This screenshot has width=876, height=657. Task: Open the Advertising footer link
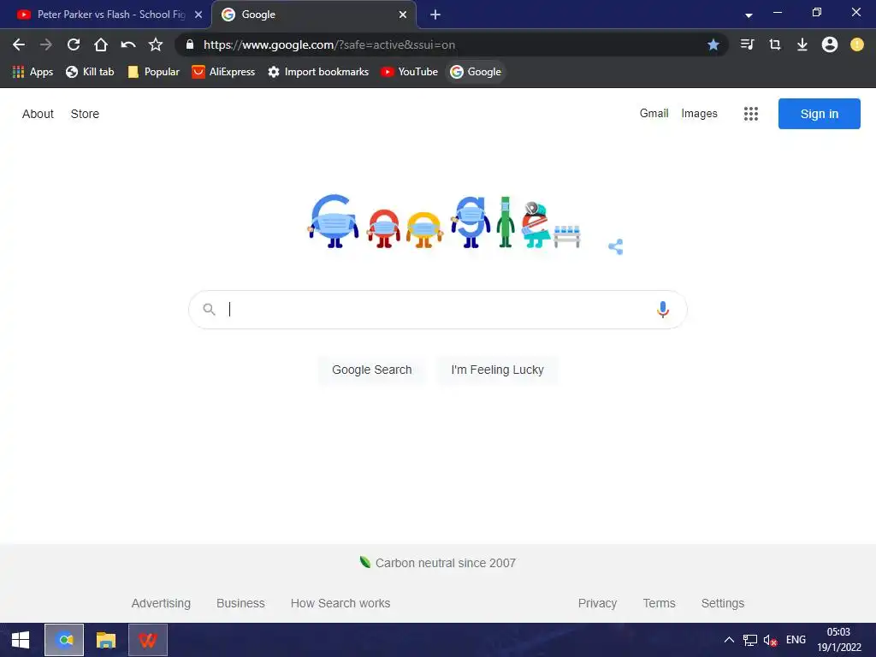(161, 603)
